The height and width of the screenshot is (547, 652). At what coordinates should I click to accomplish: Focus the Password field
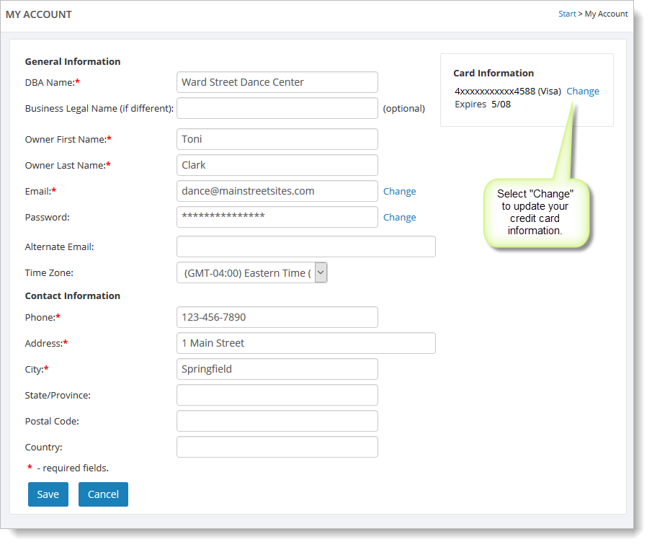[277, 217]
